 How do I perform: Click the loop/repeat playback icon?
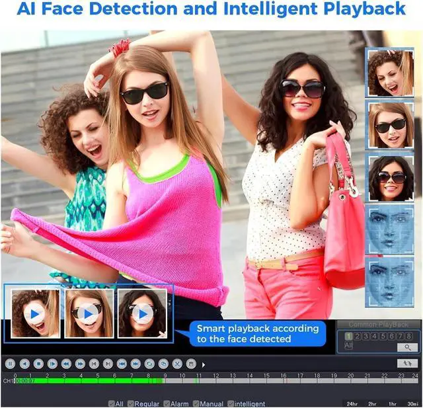[149, 364]
